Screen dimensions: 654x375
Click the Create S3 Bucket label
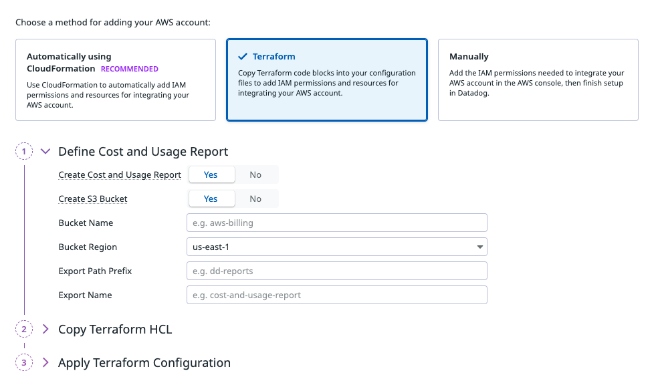[x=93, y=199]
